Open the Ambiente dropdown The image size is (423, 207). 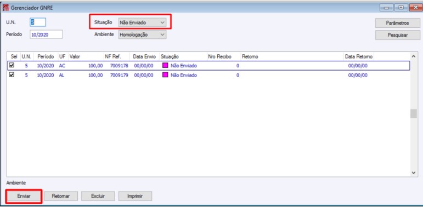point(142,34)
